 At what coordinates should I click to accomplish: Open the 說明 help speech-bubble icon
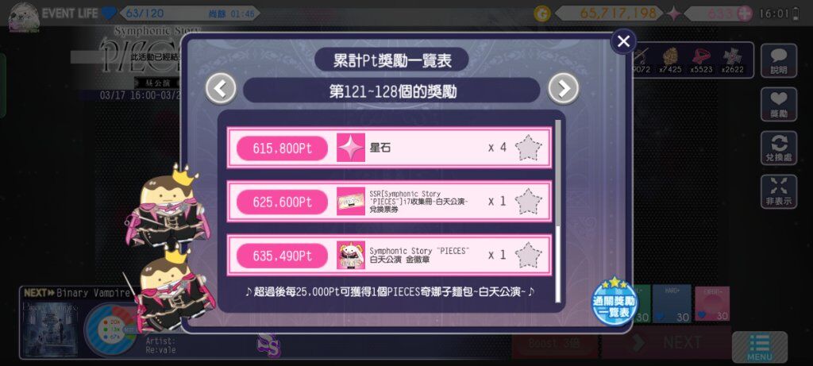click(x=779, y=61)
